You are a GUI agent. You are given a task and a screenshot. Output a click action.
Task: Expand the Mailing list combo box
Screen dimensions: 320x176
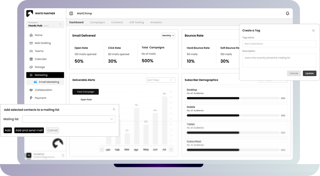pyautogui.click(x=69, y=119)
